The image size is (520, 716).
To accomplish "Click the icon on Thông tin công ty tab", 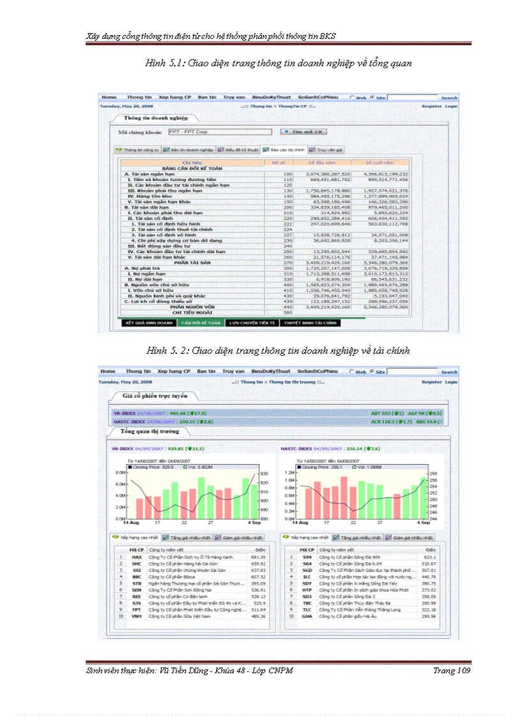I will coord(119,149).
